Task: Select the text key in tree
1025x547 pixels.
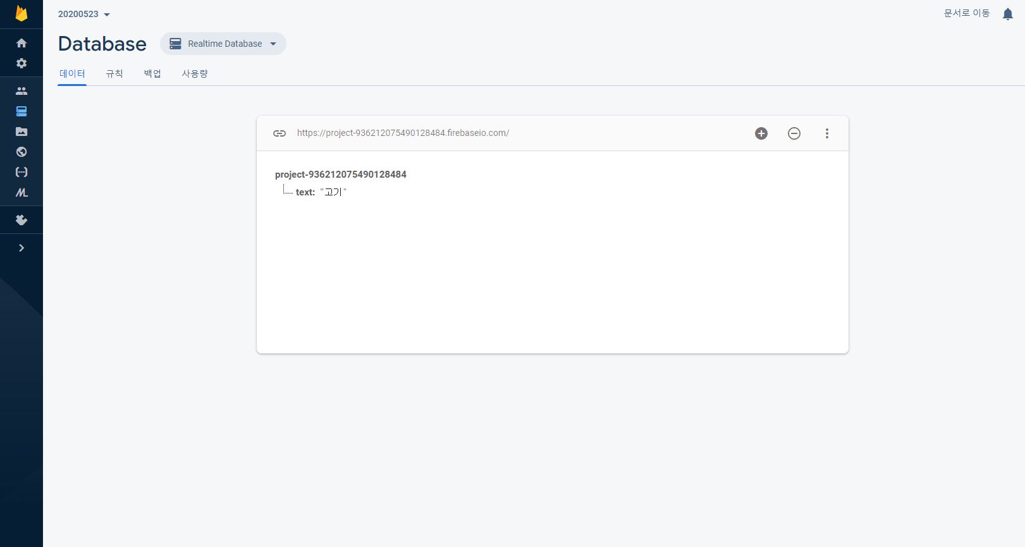Action: tap(305, 192)
